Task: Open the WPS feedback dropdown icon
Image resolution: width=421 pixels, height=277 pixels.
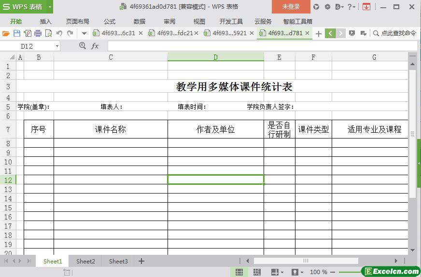Action: [x=339, y=7]
